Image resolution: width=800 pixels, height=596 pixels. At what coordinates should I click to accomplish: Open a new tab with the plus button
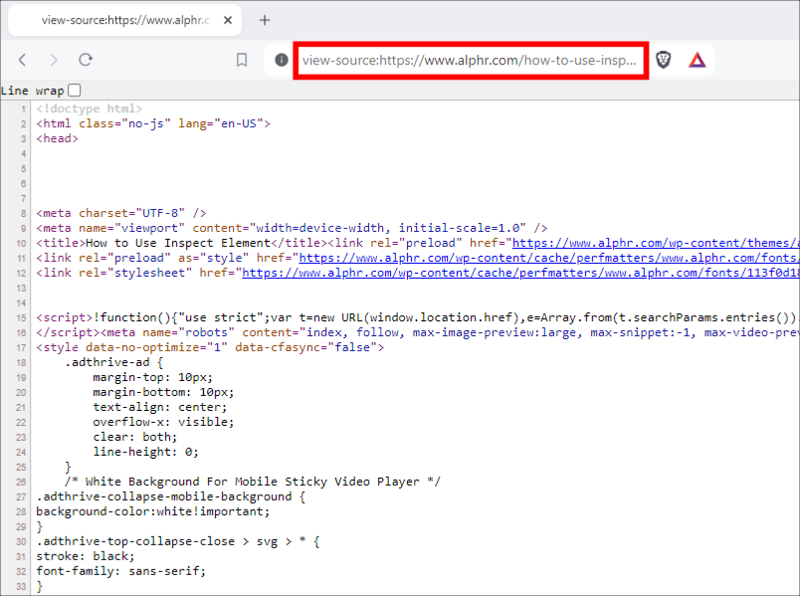point(265,20)
